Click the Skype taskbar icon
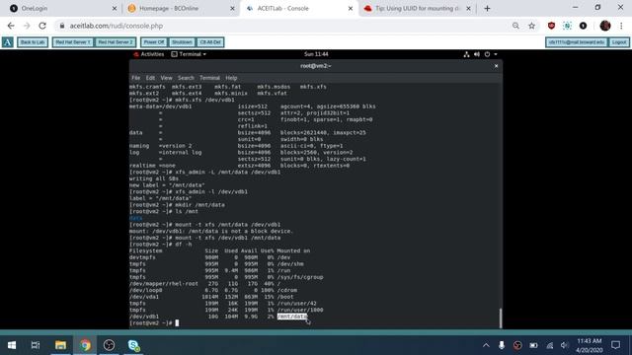This screenshot has width=632, height=355. (x=133, y=345)
